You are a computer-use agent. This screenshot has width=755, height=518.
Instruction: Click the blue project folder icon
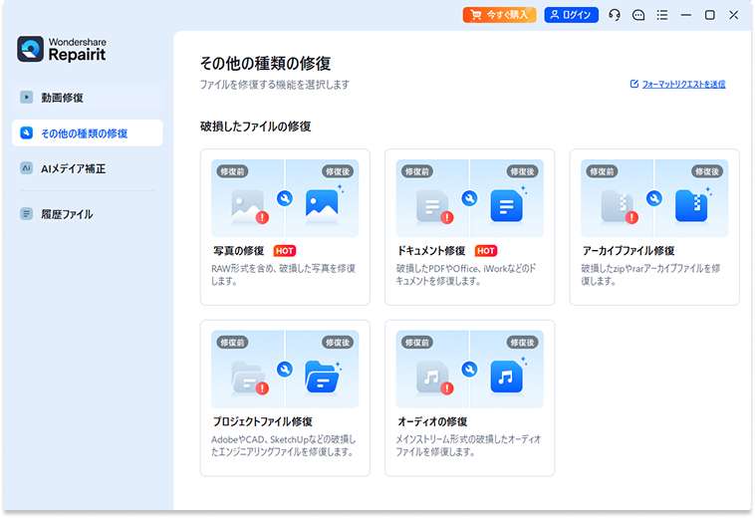(322, 378)
